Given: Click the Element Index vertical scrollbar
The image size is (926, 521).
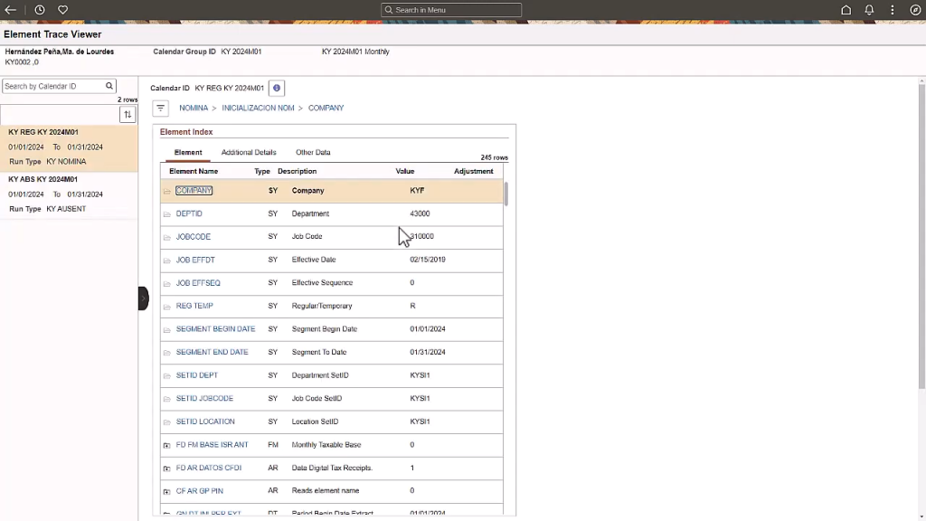Looking at the screenshot, I should tap(507, 194).
